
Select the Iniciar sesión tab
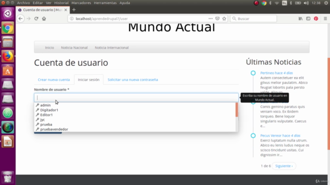click(x=89, y=80)
